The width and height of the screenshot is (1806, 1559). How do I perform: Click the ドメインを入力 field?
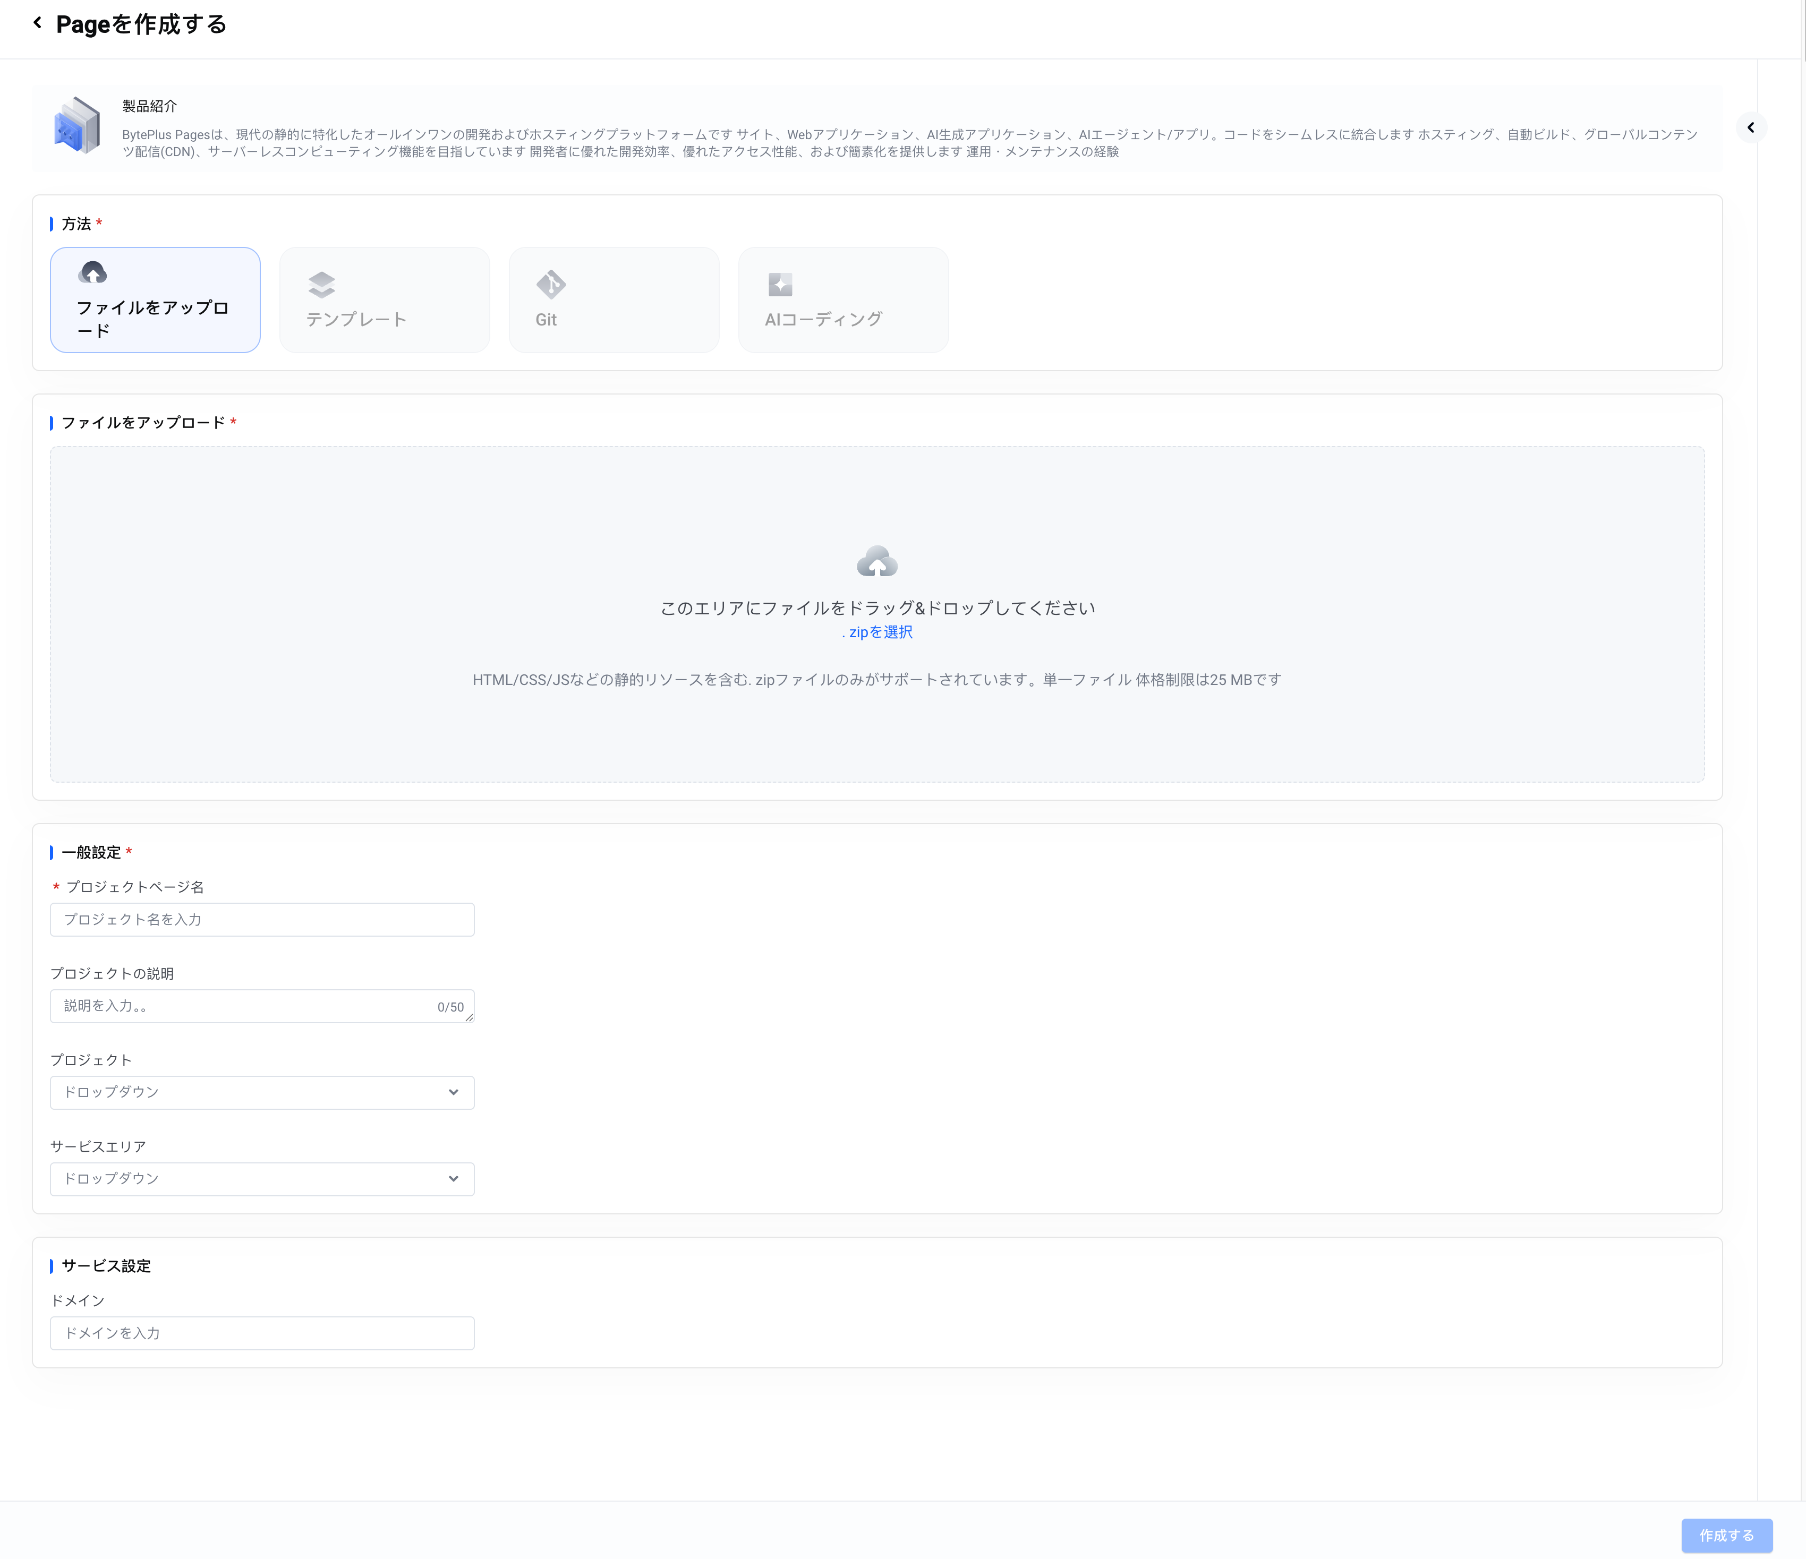point(261,1333)
